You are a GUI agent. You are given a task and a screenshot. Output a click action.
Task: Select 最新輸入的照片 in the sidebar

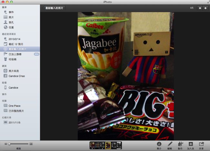[20, 49]
